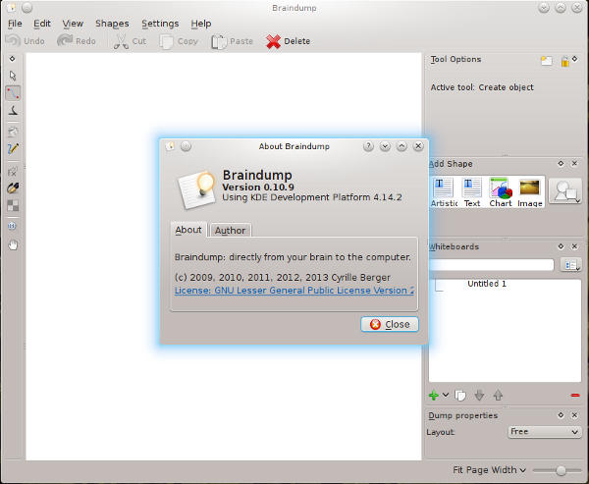Image resolution: width=589 pixels, height=484 pixels.
Task: Close the About Braindump dialog with X
Action: [418, 146]
